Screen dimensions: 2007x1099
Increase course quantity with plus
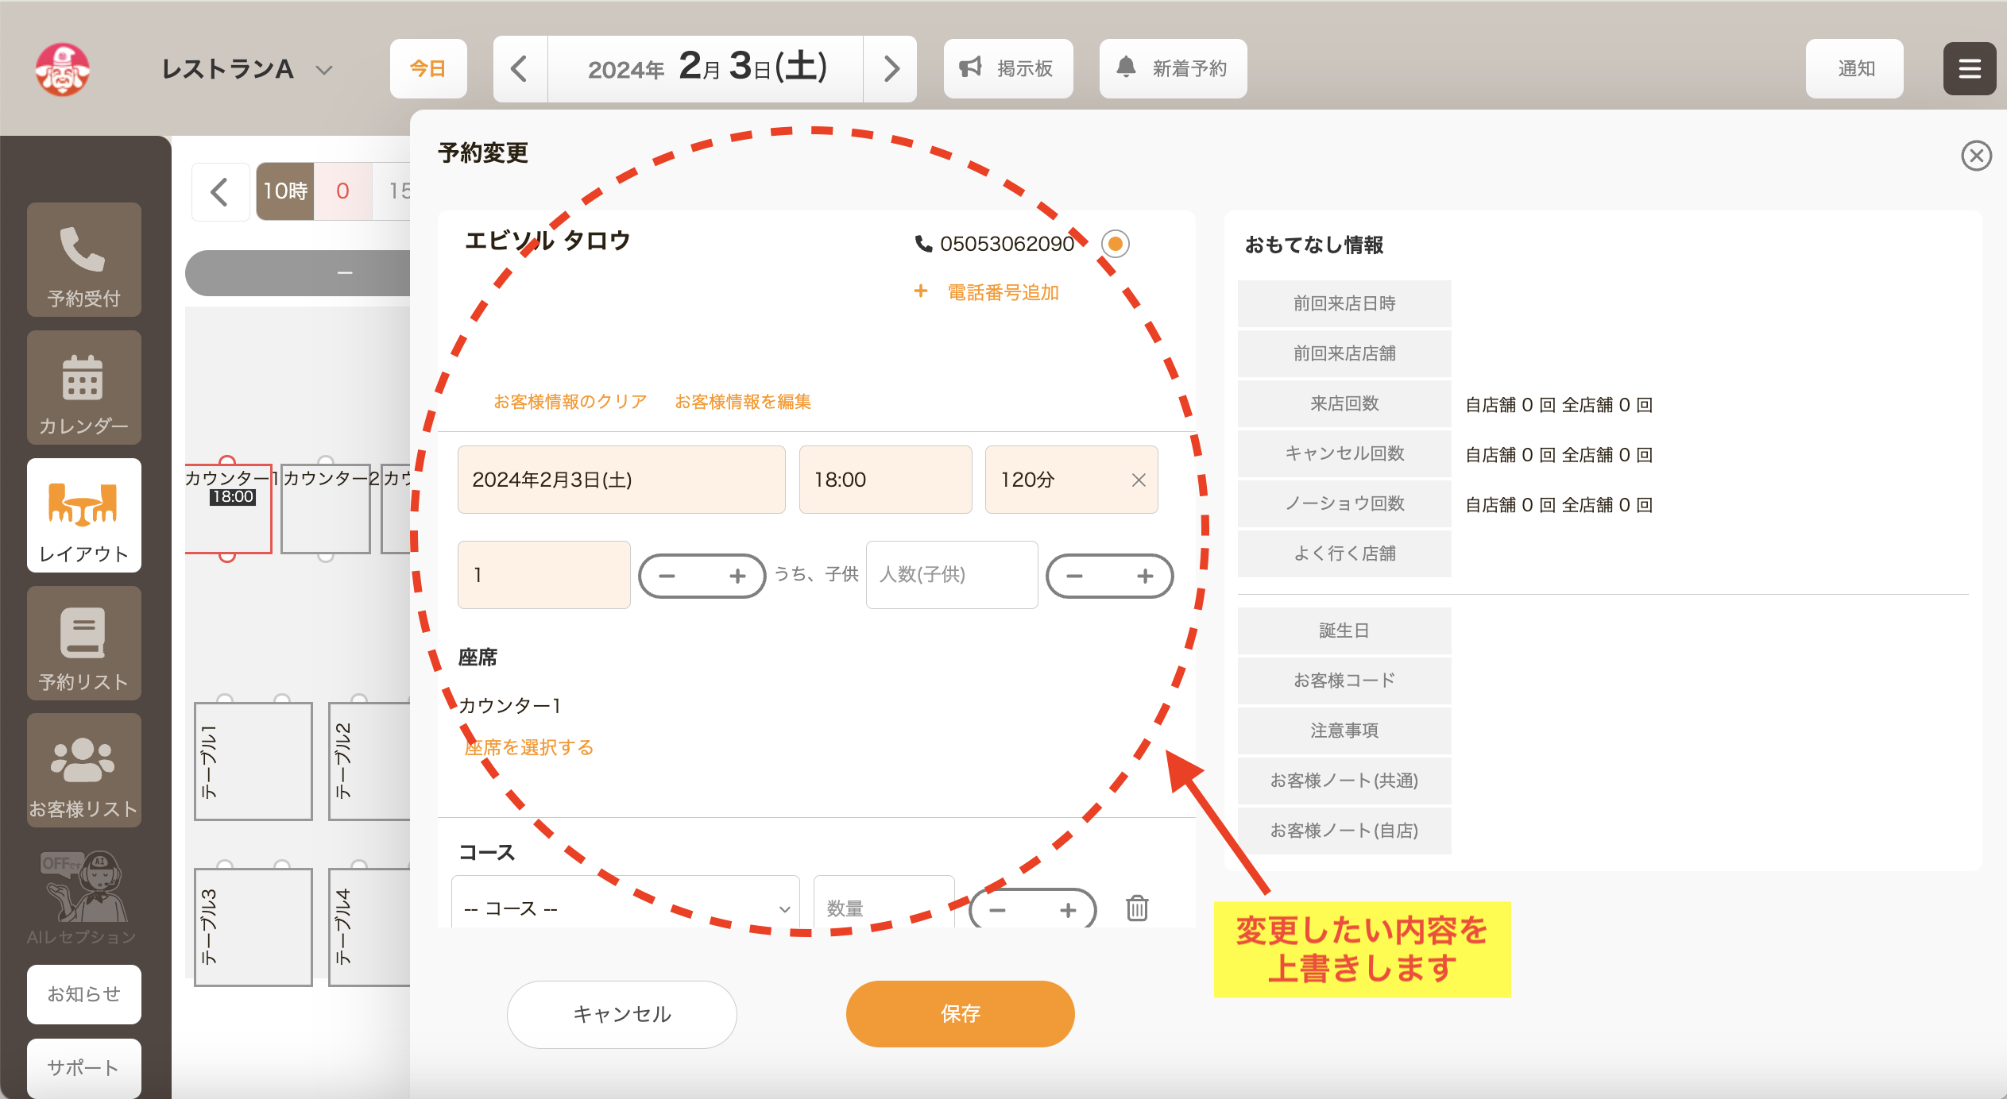click(1068, 910)
